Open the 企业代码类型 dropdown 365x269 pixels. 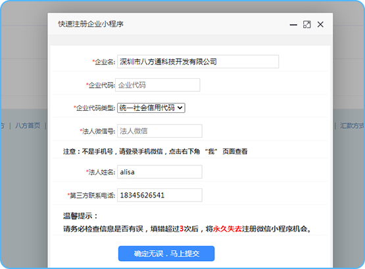click(151, 108)
